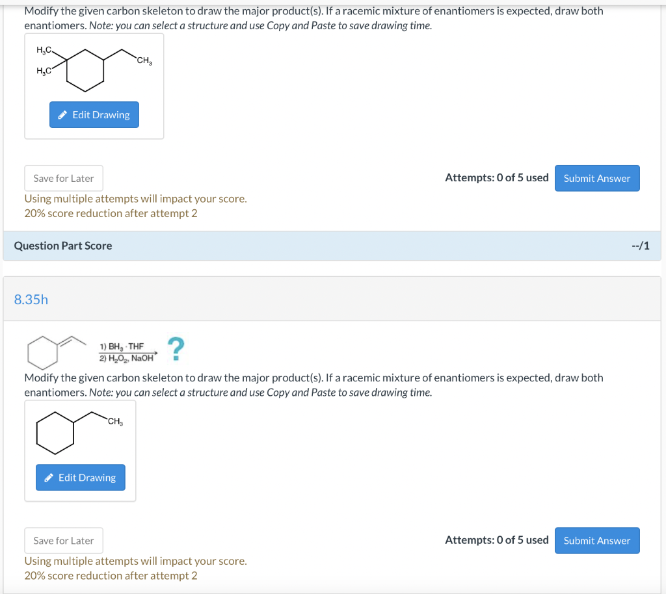Open the drawing editor for the first question
Viewport: 666px width, 594px height.
tap(94, 114)
